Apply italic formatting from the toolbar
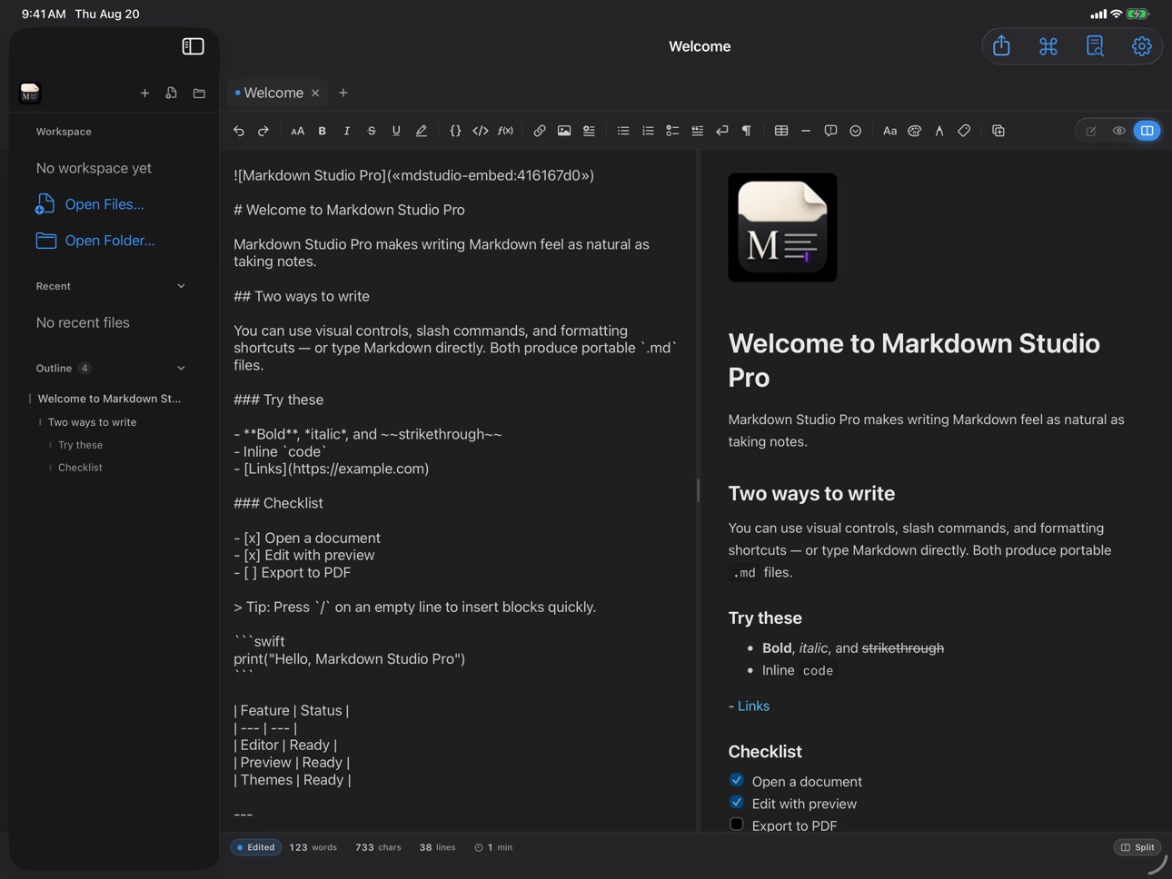Image resolution: width=1172 pixels, height=879 pixels. point(346,131)
